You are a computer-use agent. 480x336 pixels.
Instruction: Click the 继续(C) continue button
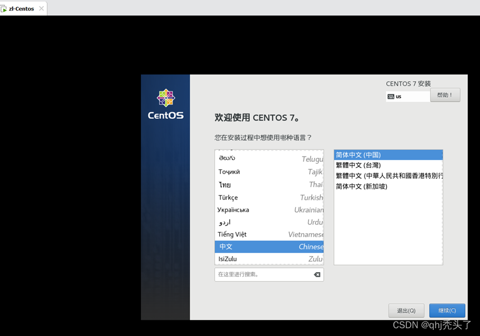pos(447,310)
